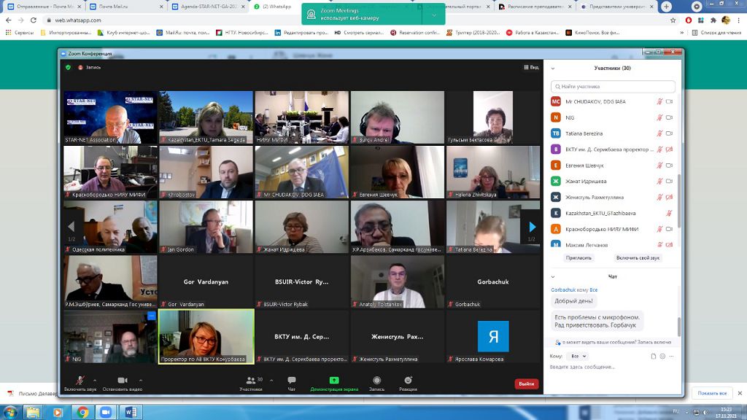
Task: Expand video options arrow next to Остановить видео
Action: 141,380
